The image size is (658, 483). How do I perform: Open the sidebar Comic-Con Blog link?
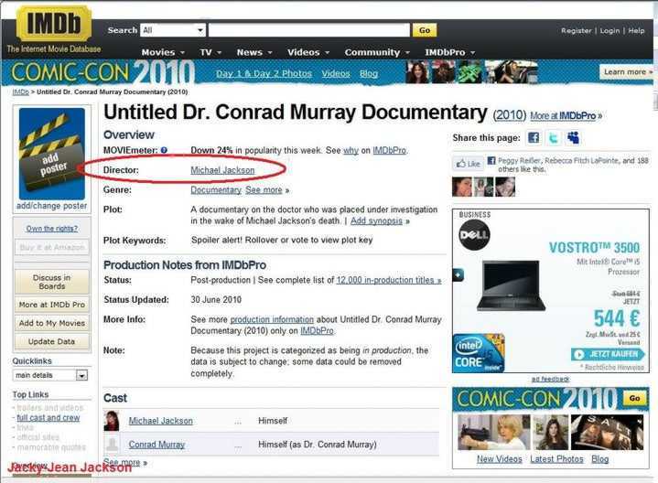point(599,459)
